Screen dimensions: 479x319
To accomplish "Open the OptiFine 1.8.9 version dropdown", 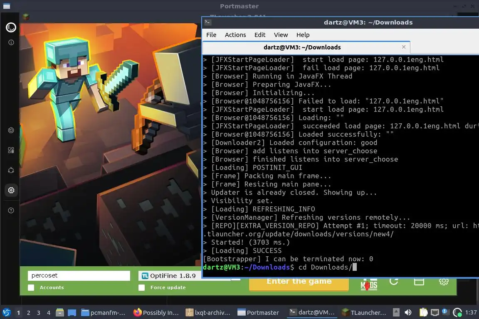I will tap(170, 276).
